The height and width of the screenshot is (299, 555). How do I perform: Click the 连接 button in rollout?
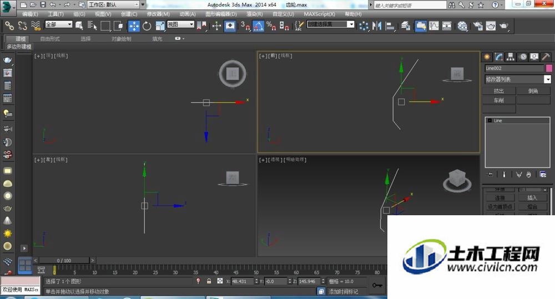pos(500,198)
